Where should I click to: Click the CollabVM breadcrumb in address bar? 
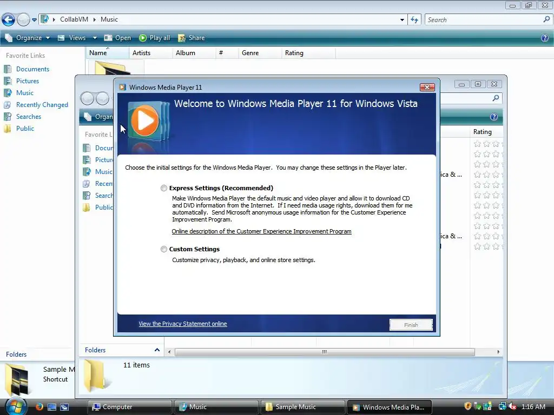[74, 19]
